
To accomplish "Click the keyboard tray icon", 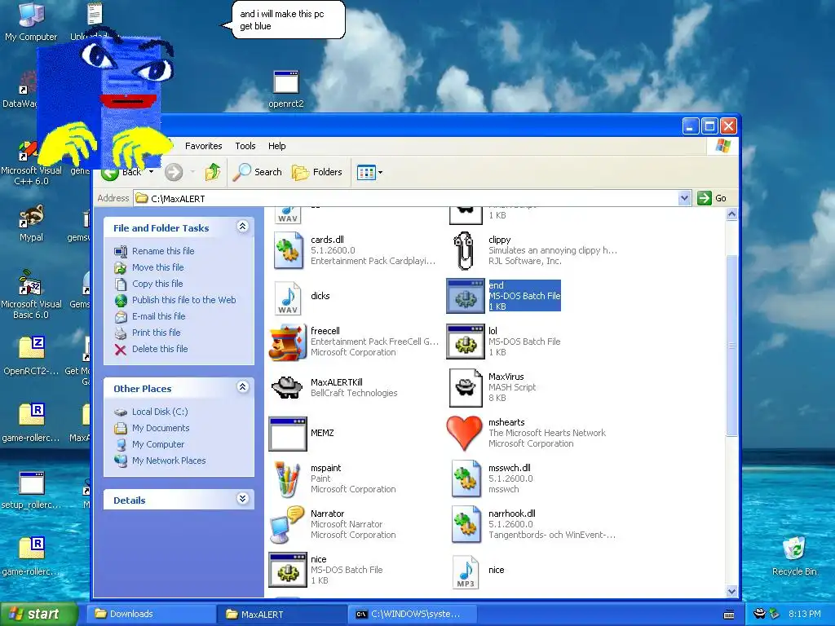I will click(729, 615).
